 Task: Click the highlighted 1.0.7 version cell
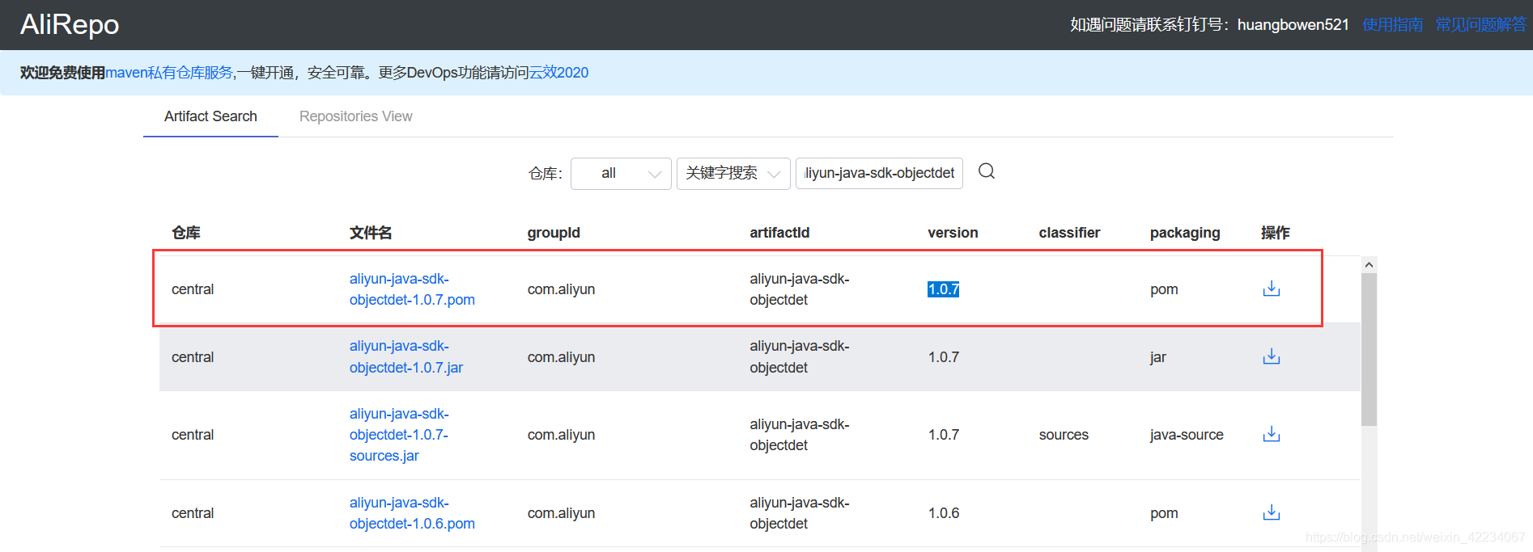pos(943,289)
